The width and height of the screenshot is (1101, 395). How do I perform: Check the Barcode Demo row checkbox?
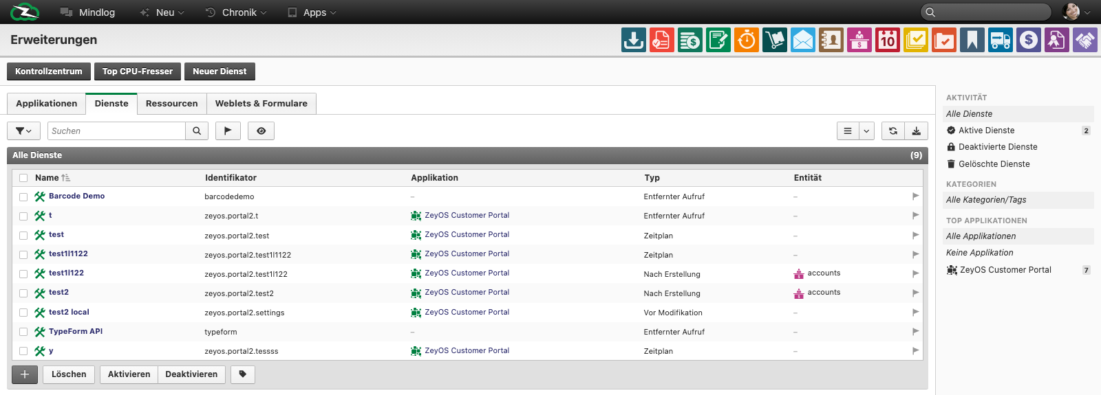coord(23,197)
